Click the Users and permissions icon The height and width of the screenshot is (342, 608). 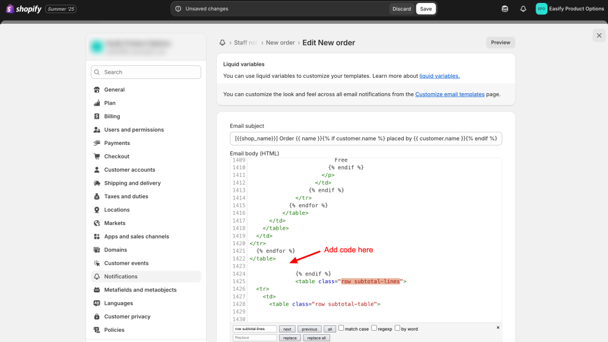[97, 130]
